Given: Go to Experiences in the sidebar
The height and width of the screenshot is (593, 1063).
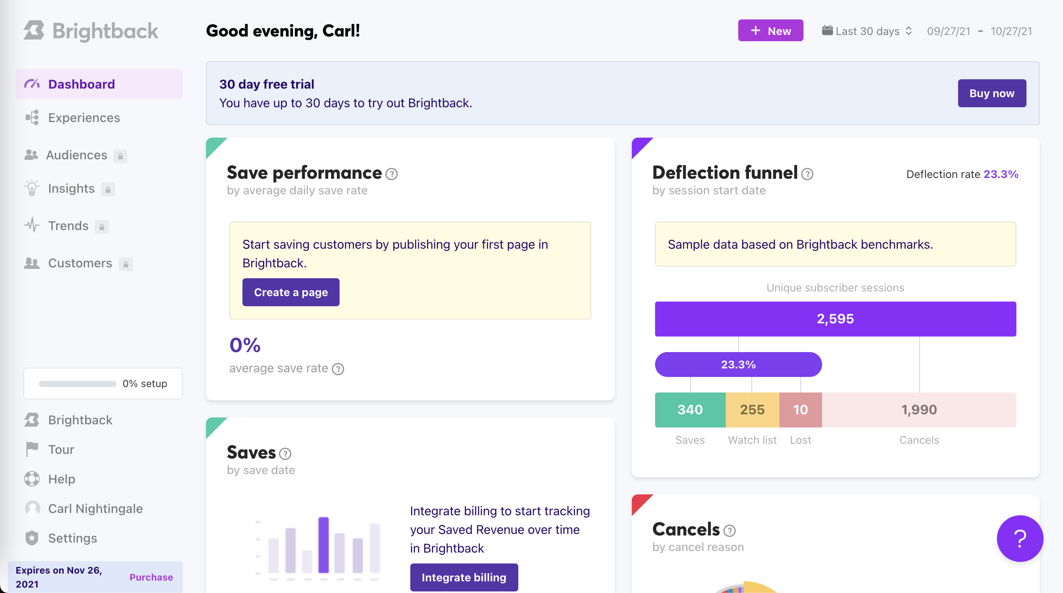Looking at the screenshot, I should coord(84,118).
